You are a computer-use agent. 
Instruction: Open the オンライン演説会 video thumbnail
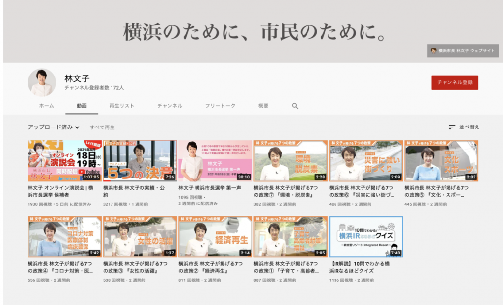[64, 161]
